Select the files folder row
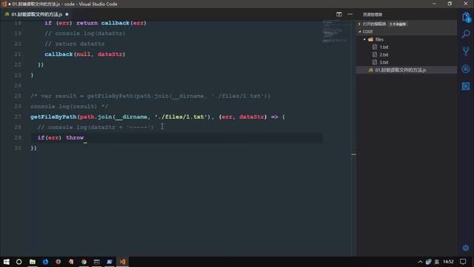Viewport: 474px width, 267px height. pos(407,39)
